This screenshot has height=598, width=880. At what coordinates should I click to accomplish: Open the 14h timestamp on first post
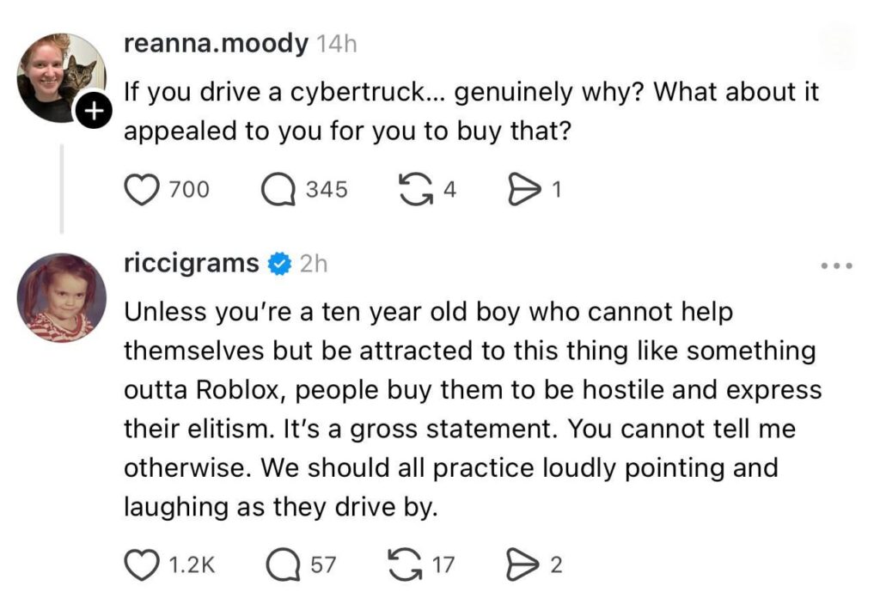pos(337,44)
